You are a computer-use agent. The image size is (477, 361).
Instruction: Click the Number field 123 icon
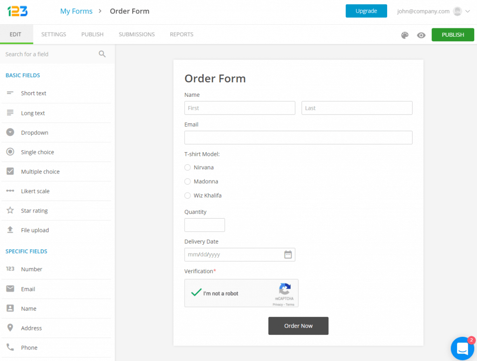10,269
